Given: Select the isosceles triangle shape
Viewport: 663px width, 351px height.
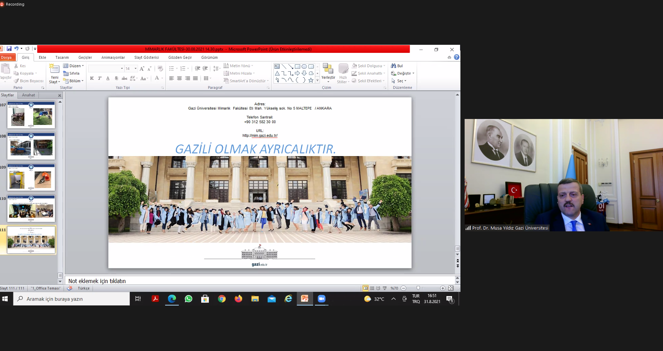Looking at the screenshot, I should (x=277, y=73).
